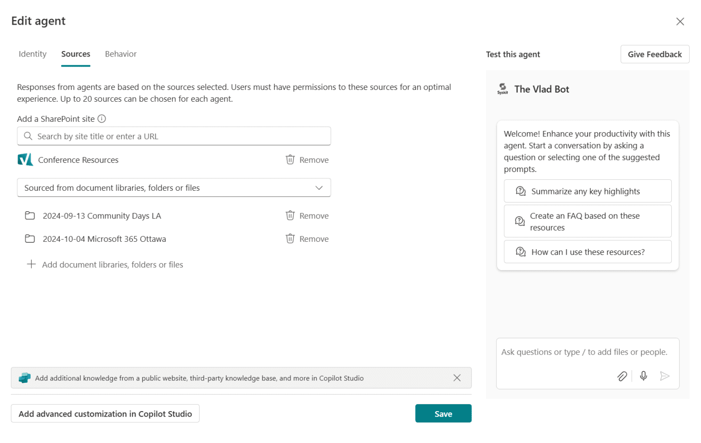Image resolution: width=701 pixels, height=443 pixels.
Task: Select the Summarize any key highlights prompt
Action: (587, 191)
